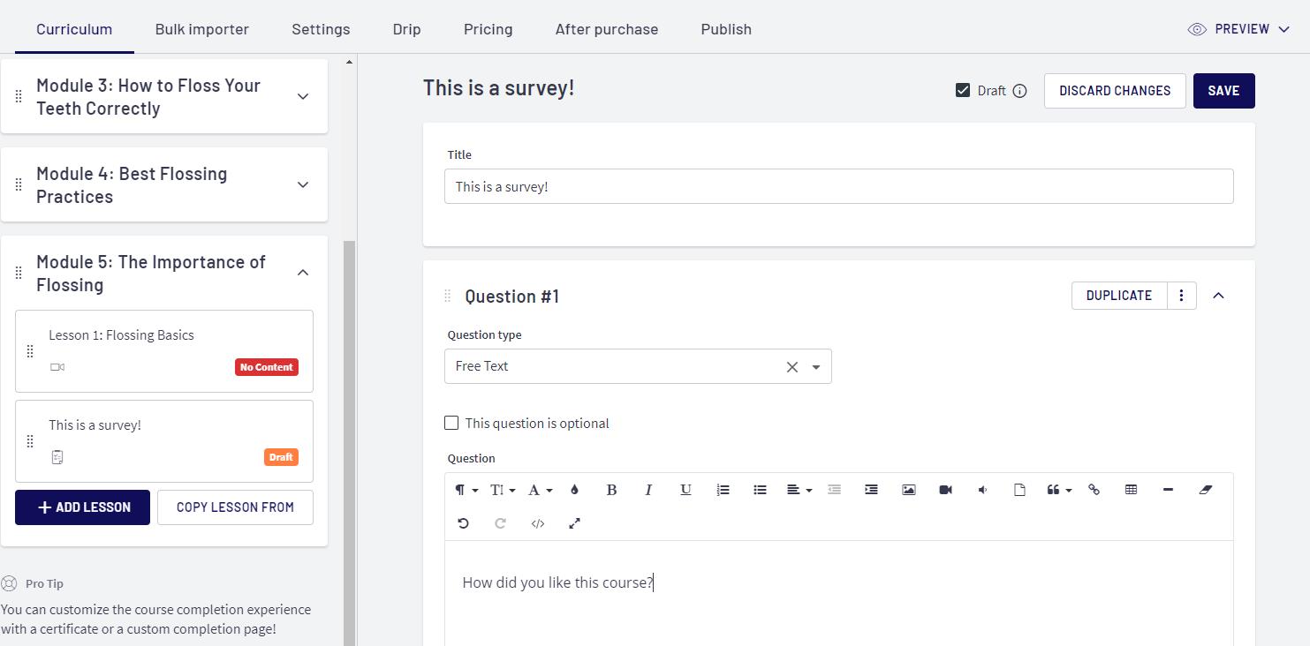
Task: Collapse the Question #1 panel
Action: click(1218, 296)
